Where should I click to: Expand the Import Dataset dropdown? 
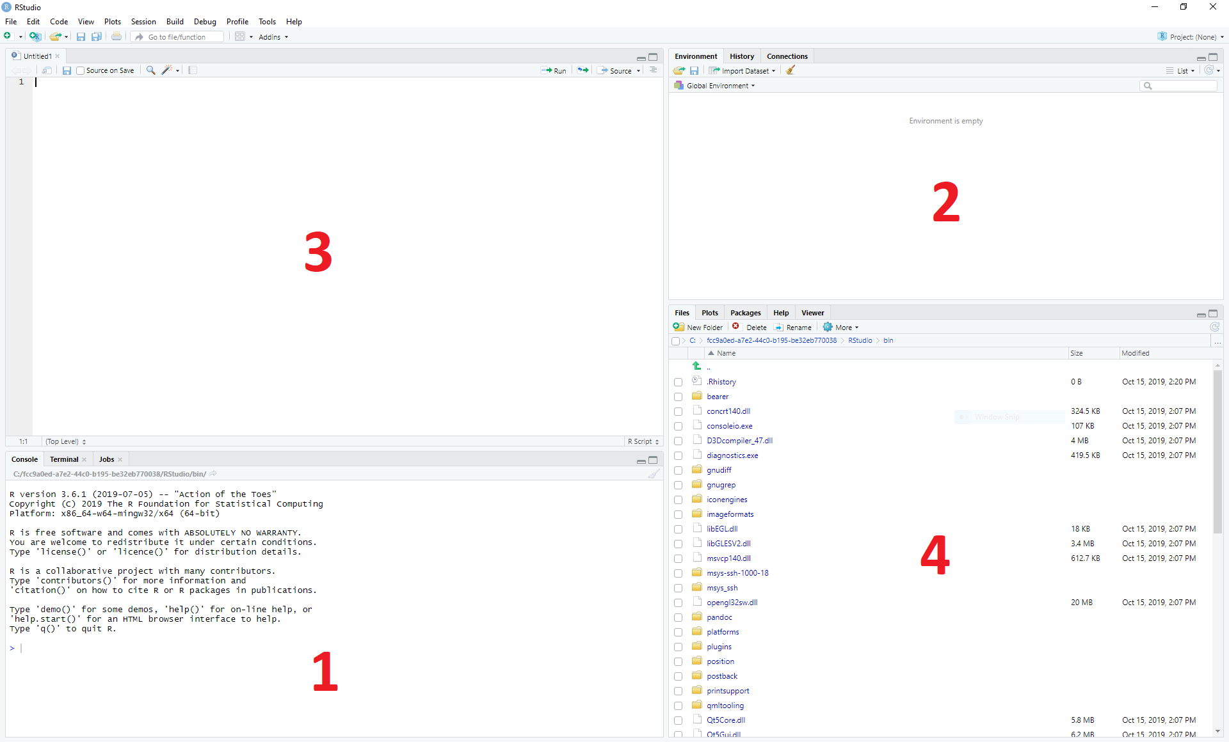tap(742, 70)
